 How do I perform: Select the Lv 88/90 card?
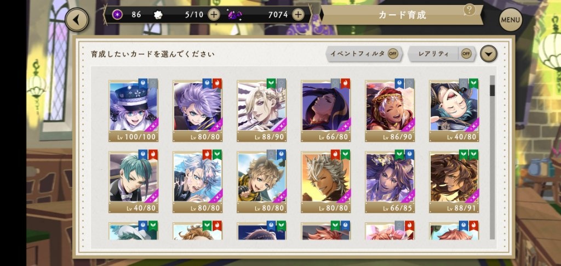261,110
